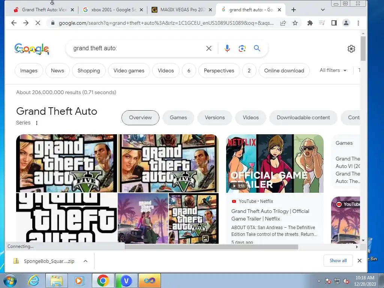Expand the All filters dropdown
Viewport: 384px width, 288px height.
(x=333, y=70)
